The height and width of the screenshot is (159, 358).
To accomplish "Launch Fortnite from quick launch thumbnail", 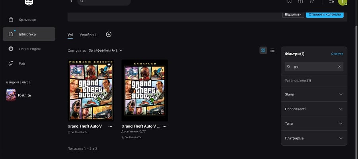I will tap(11, 95).
